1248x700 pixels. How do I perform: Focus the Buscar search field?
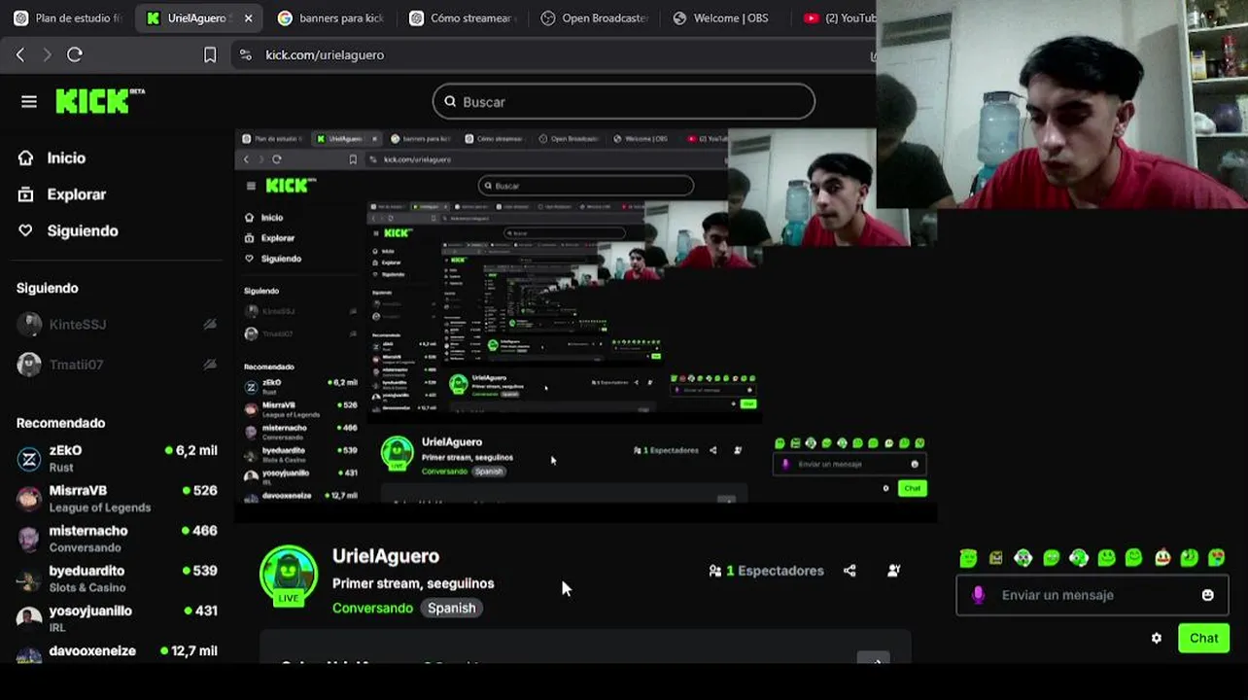624,101
